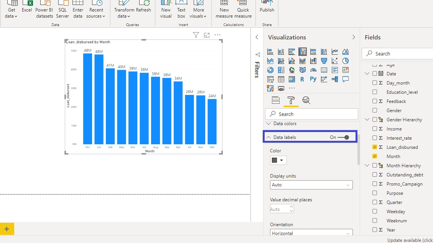Select the funnel chart visualization
The image size is (433, 243).
324,61
